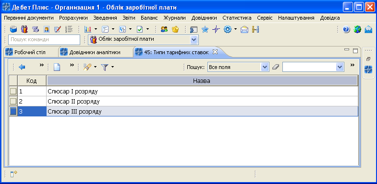Click the list form window toolbar icon

(x=194, y=30)
